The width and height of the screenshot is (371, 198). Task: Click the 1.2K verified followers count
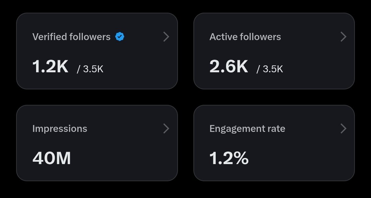(50, 66)
